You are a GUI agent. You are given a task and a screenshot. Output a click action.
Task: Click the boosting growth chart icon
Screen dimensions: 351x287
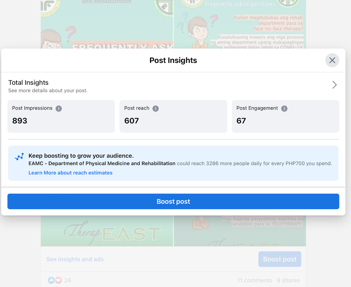point(19,157)
